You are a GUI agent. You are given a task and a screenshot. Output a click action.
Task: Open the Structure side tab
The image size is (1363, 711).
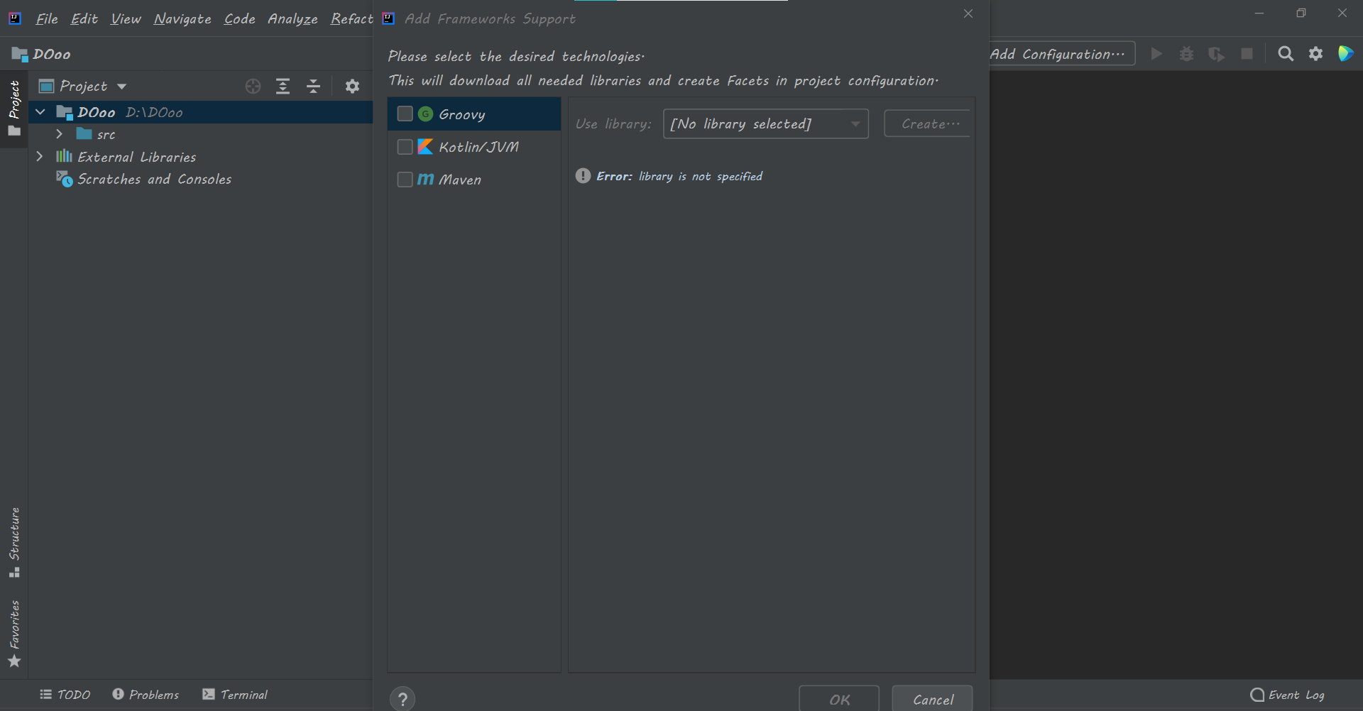tap(14, 542)
